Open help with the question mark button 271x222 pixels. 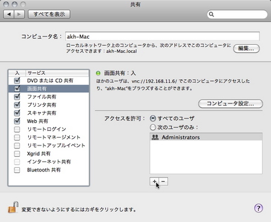coord(258,208)
